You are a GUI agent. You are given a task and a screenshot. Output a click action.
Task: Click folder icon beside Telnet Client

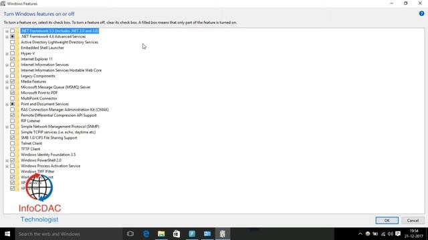click(x=17, y=143)
